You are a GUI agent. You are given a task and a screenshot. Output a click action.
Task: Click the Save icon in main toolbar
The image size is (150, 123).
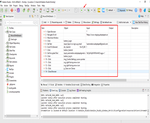(2, 10)
